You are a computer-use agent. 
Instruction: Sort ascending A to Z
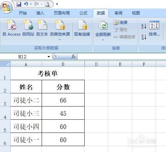[144, 26]
